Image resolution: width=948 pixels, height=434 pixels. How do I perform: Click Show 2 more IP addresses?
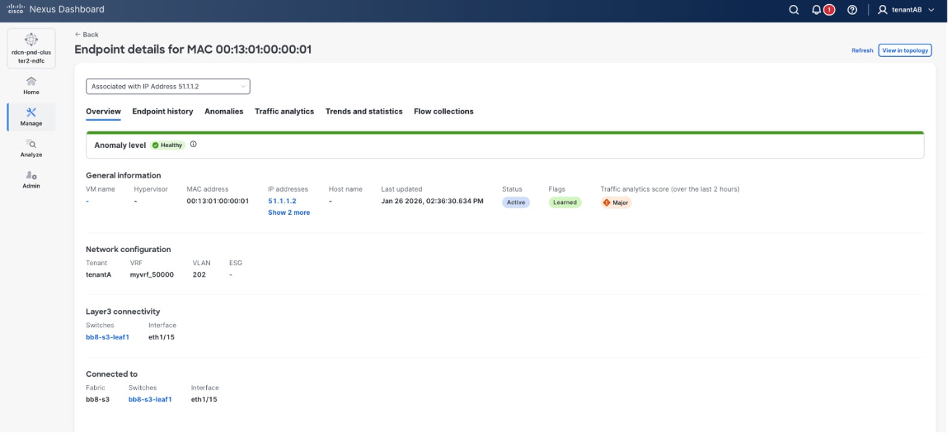pyautogui.click(x=289, y=213)
